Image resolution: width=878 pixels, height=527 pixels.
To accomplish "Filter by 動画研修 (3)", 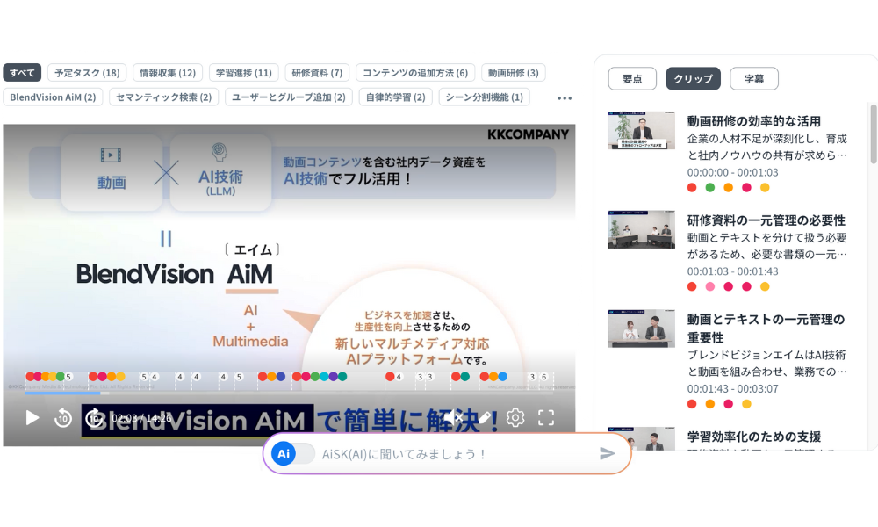I will coord(513,73).
